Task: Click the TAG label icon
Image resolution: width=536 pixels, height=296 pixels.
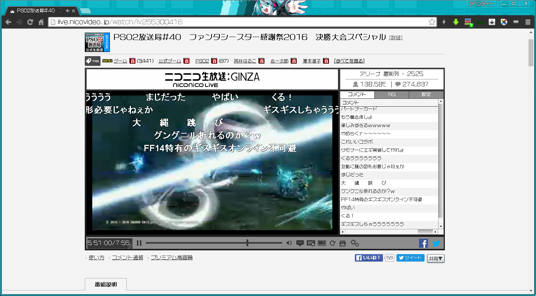Action: pyautogui.click(x=92, y=61)
